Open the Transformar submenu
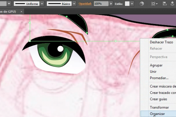 click(x=159, y=108)
